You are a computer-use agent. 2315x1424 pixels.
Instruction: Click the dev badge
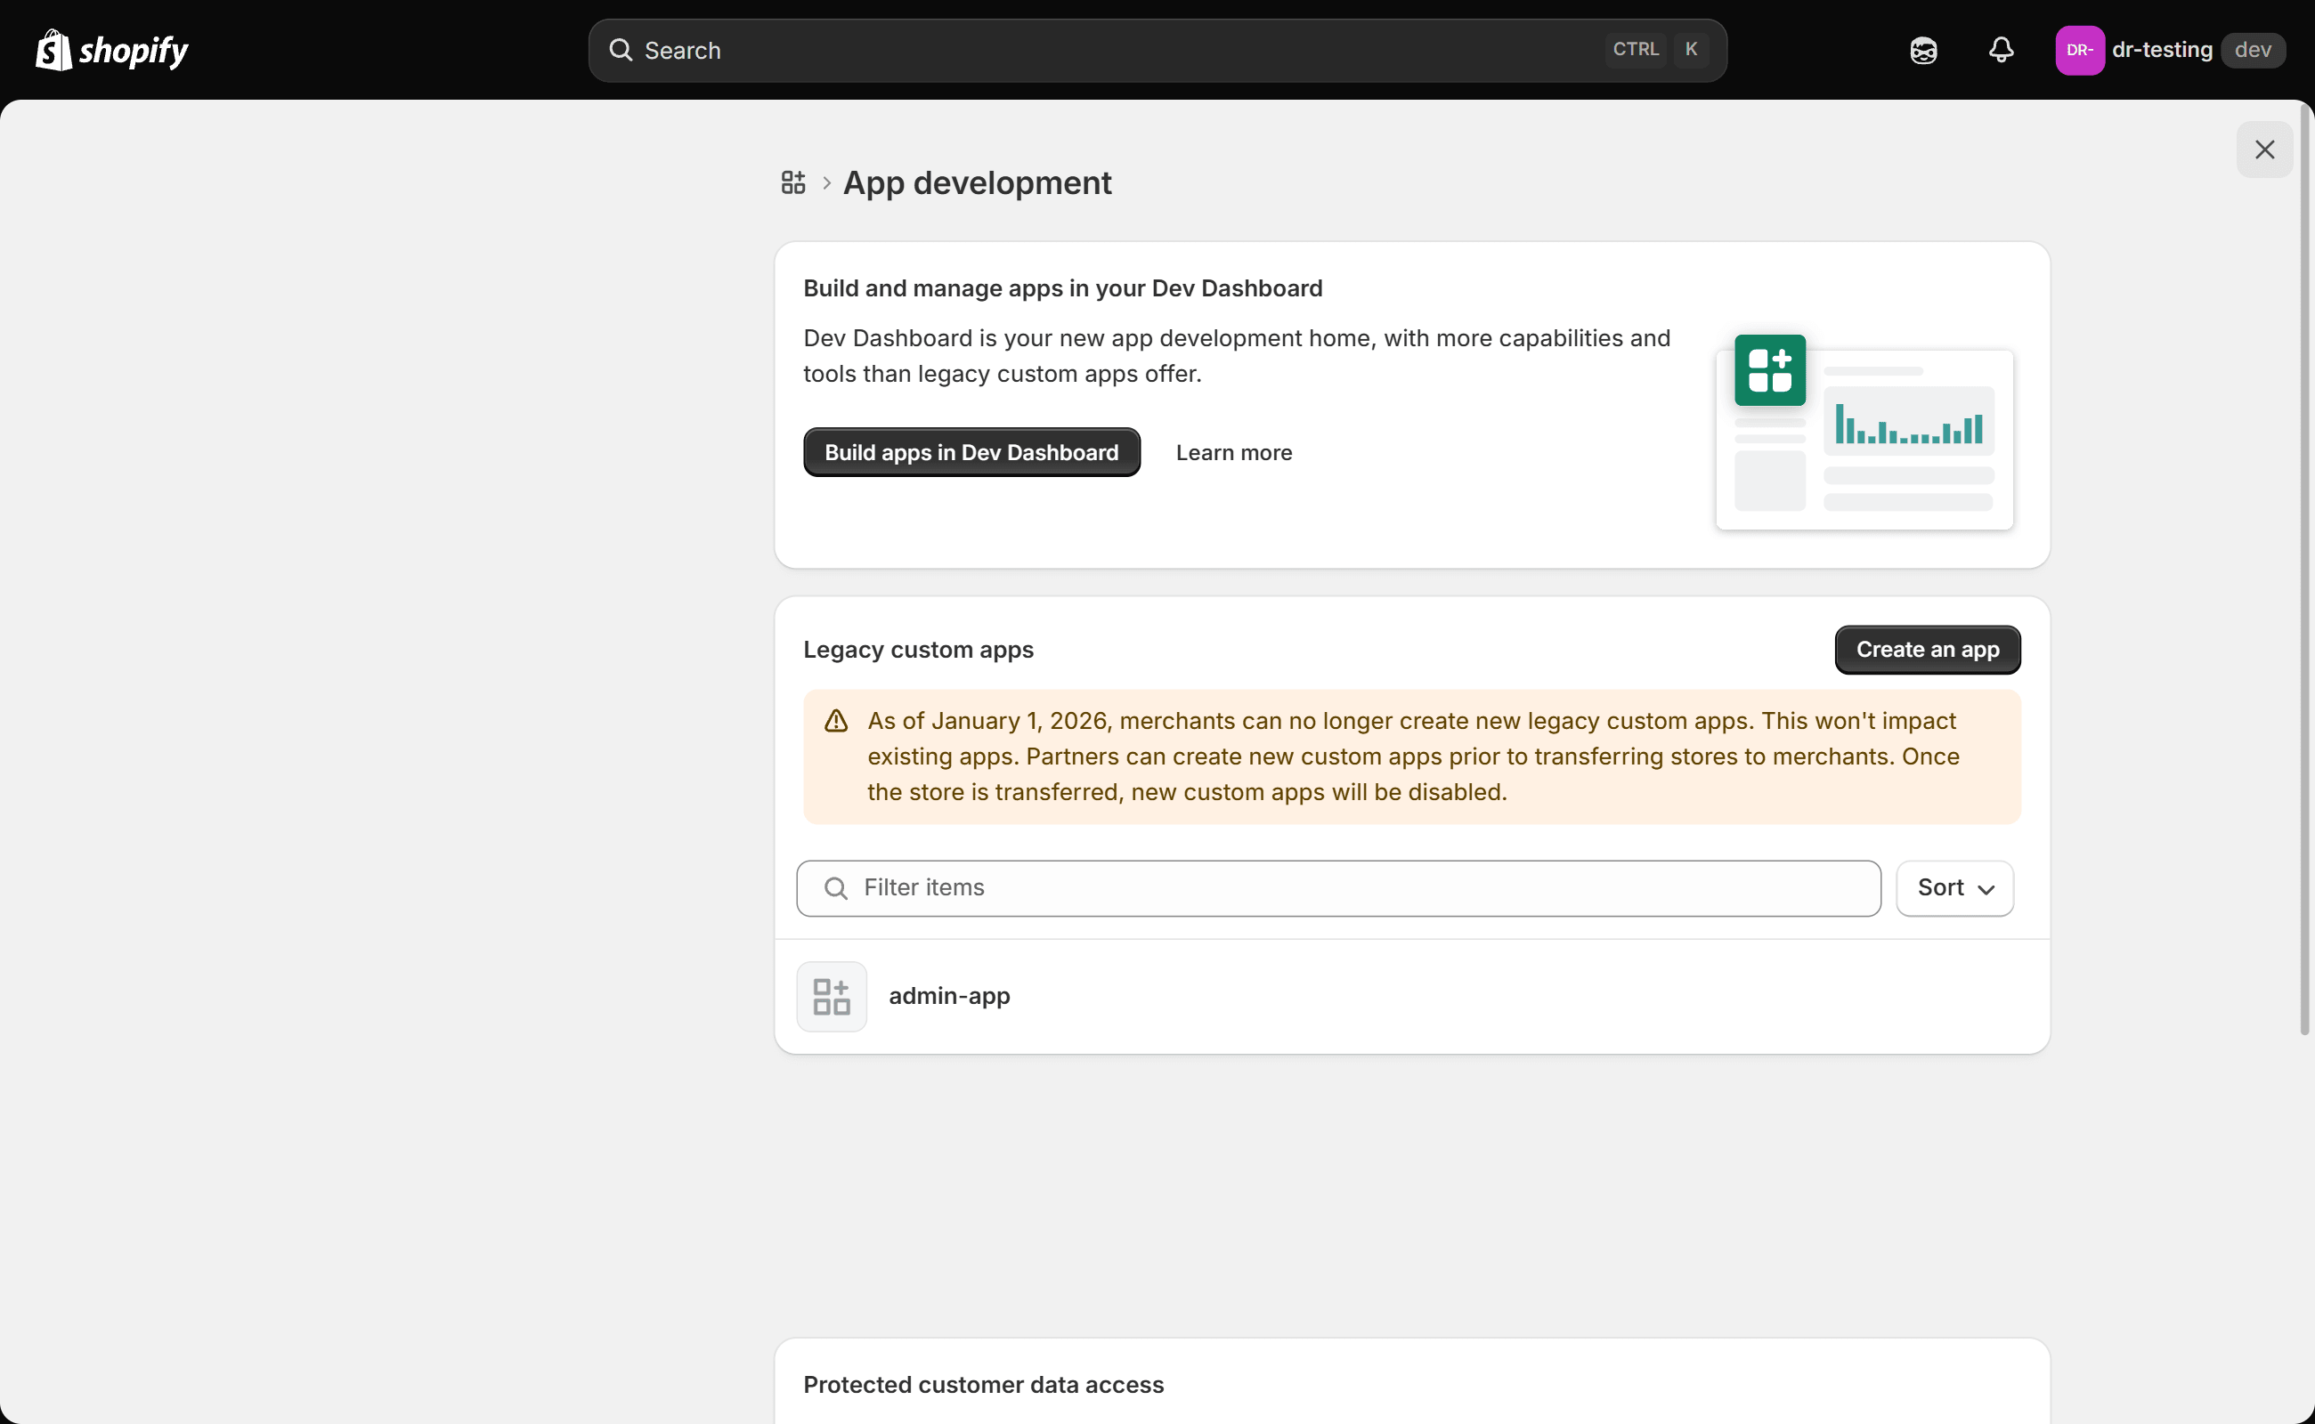tap(2253, 50)
